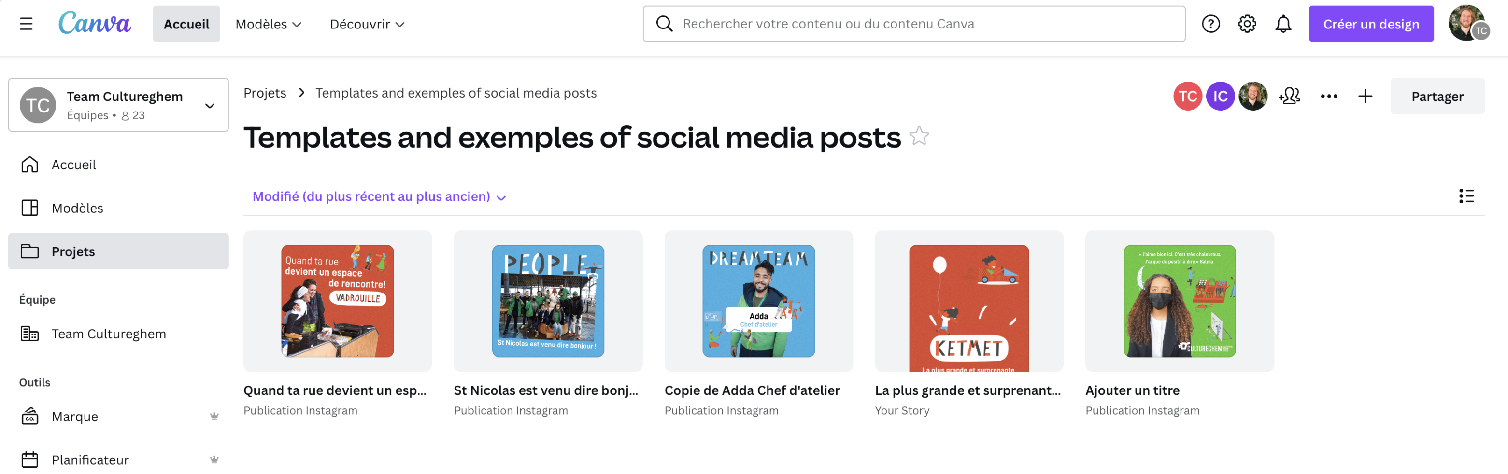Star the folder as favorite

[919, 137]
